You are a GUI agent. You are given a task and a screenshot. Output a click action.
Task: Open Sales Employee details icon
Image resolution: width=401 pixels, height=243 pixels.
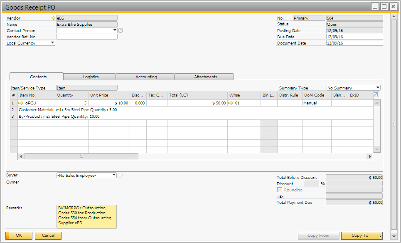(121, 175)
